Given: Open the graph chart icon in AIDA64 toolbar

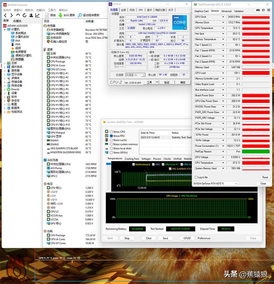Looking at the screenshot, I should (37, 15).
